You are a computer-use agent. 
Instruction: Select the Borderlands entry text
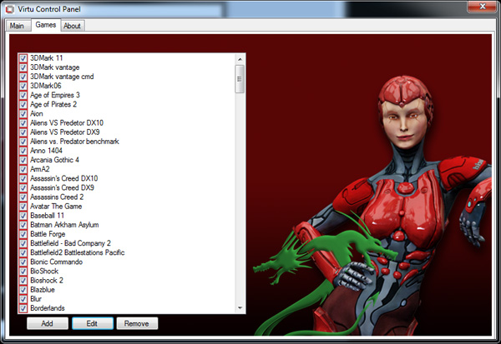click(x=48, y=308)
